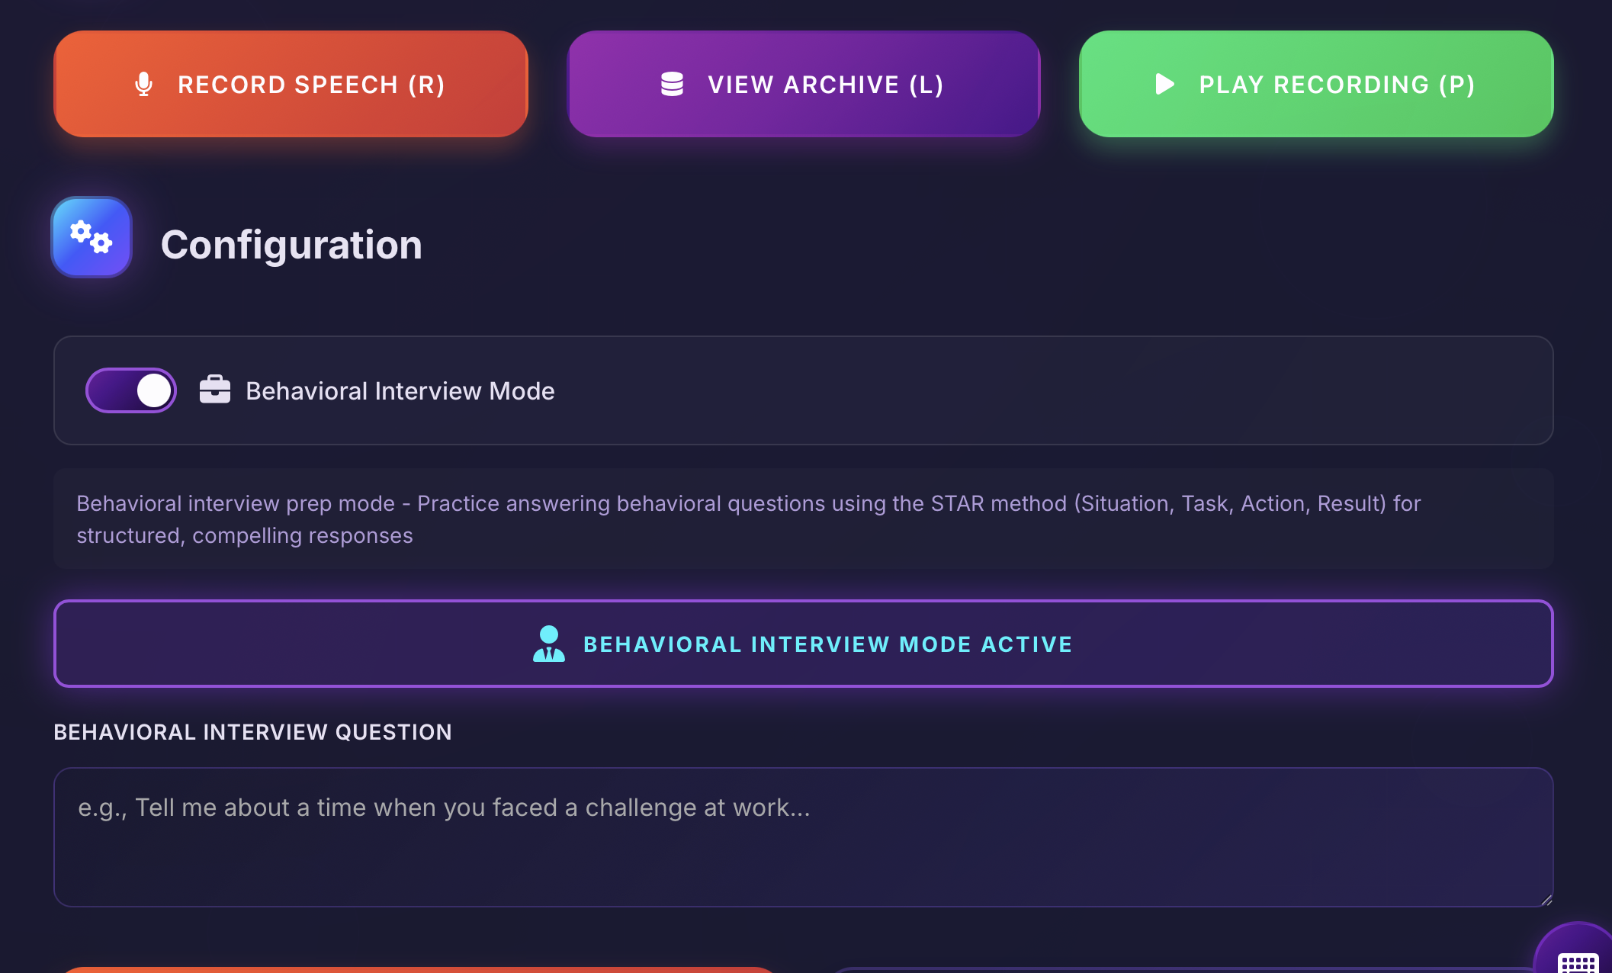
Task: Click the Behavioral Interview Mode Active banner text
Action: tap(827, 644)
